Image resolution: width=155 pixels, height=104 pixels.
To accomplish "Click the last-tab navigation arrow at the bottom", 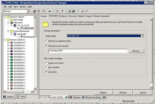I will (x=49, y=97).
